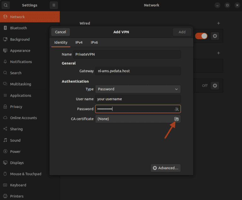The width and height of the screenshot is (242, 200).
Task: Switch to the IPv4 tab
Action: [79, 43]
